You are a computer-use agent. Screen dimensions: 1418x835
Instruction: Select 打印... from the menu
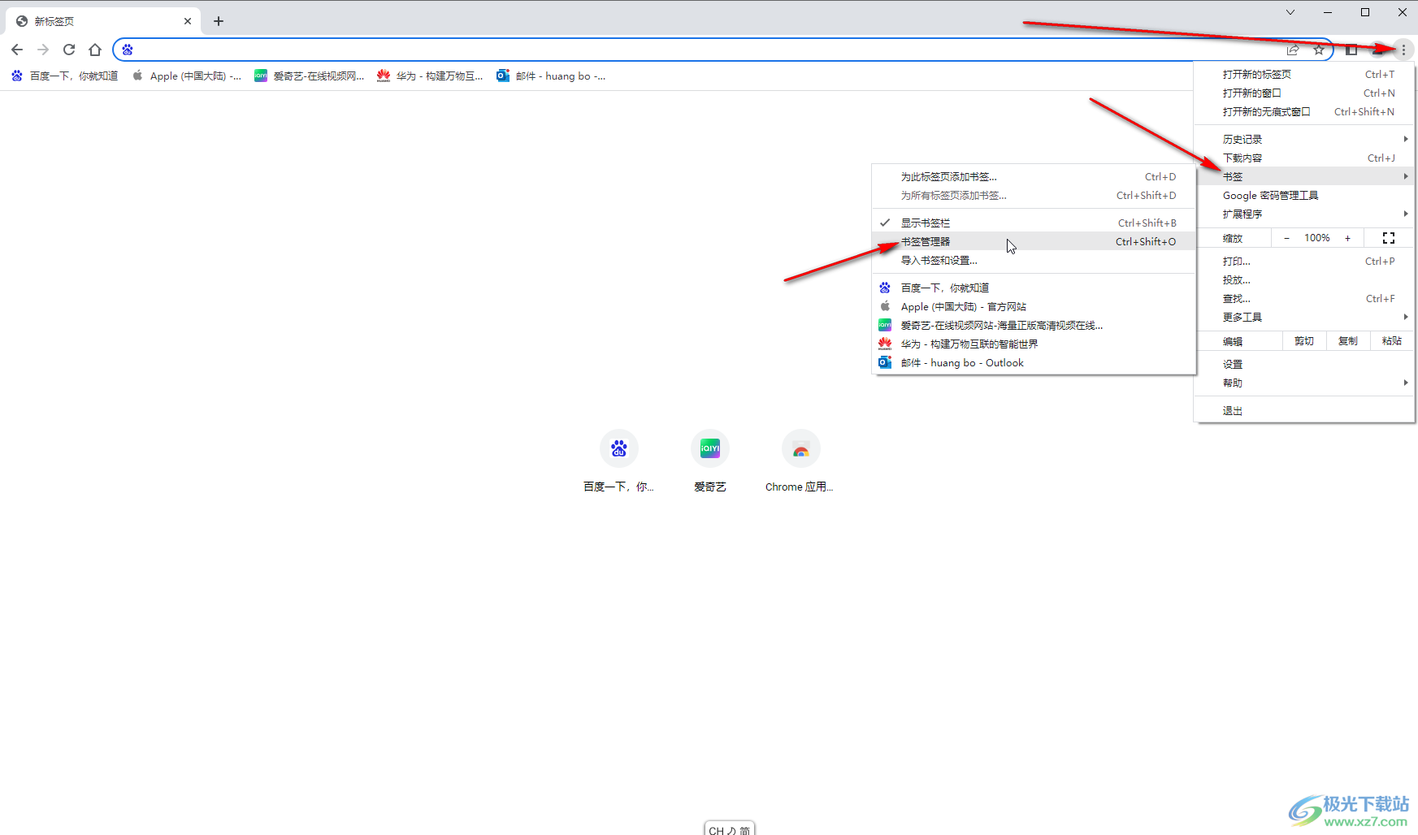pyautogui.click(x=1304, y=261)
